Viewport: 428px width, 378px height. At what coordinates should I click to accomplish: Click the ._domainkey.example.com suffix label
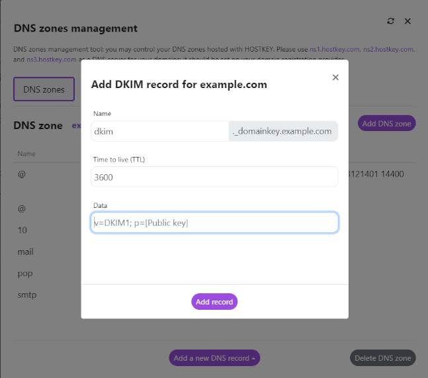[x=282, y=131]
